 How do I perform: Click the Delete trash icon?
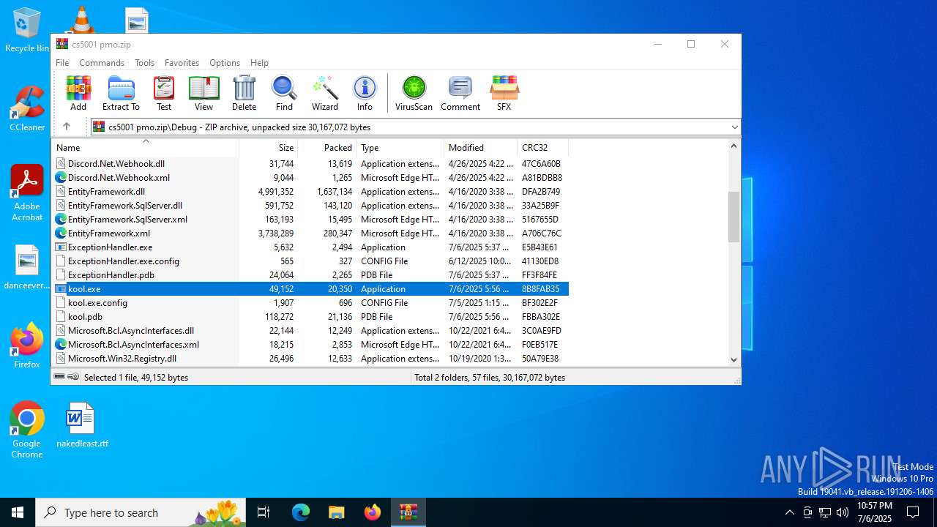[244, 93]
